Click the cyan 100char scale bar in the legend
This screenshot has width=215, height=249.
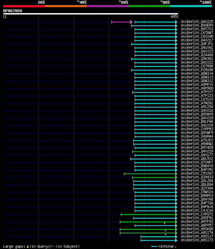coord(154,246)
